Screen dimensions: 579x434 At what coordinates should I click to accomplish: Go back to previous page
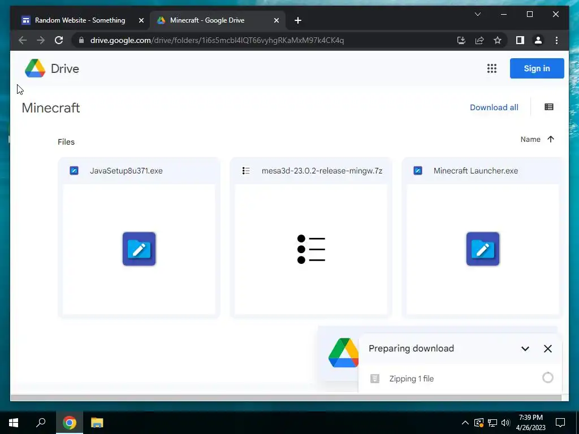tap(23, 40)
